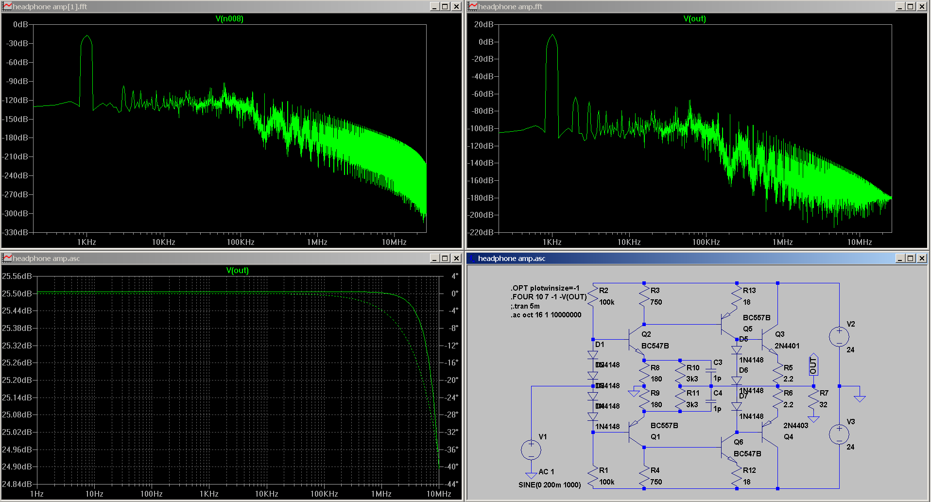The height and width of the screenshot is (502, 931).
Task: Select resistor R1 100k
Action: pyautogui.click(x=593, y=476)
